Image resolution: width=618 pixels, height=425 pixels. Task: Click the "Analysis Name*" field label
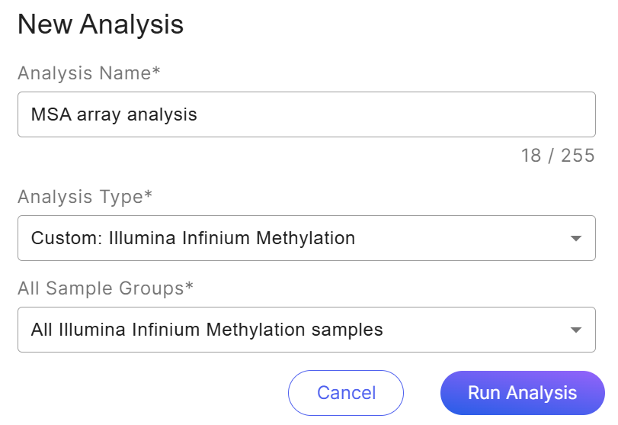coord(89,73)
